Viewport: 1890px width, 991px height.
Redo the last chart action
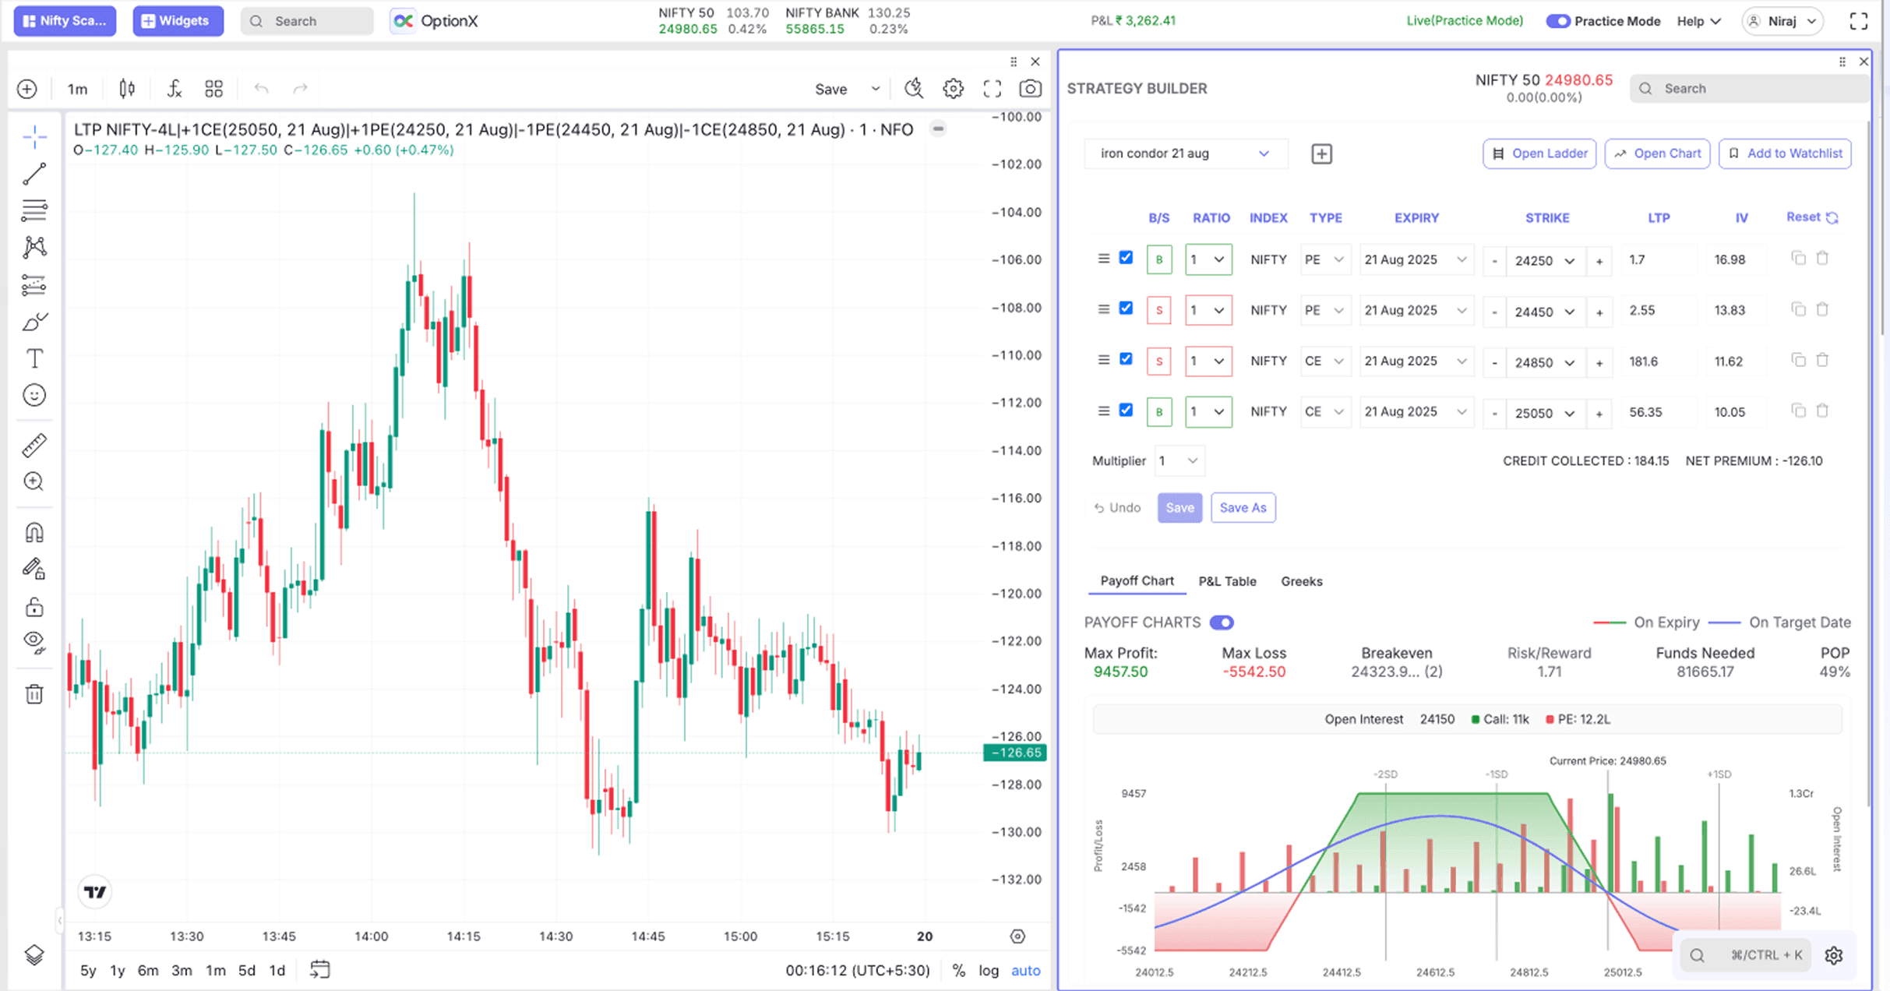click(300, 89)
